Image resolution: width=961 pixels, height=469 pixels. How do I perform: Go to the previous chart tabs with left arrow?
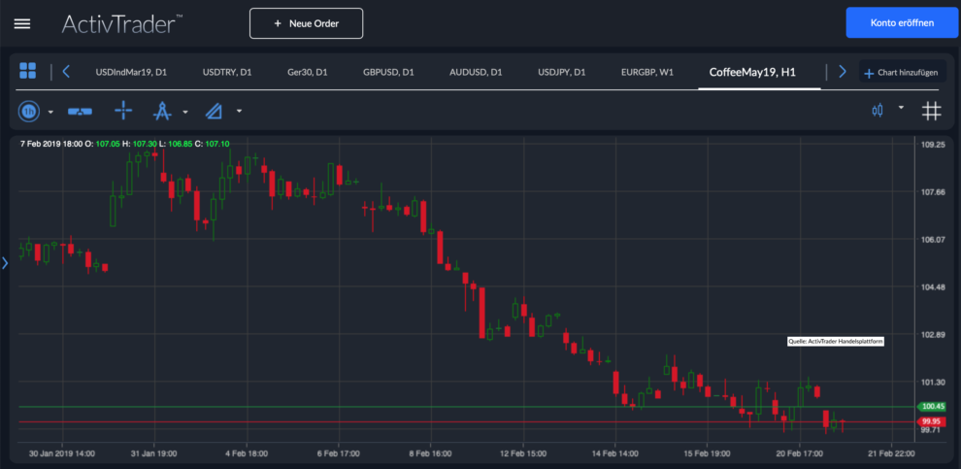click(x=66, y=71)
